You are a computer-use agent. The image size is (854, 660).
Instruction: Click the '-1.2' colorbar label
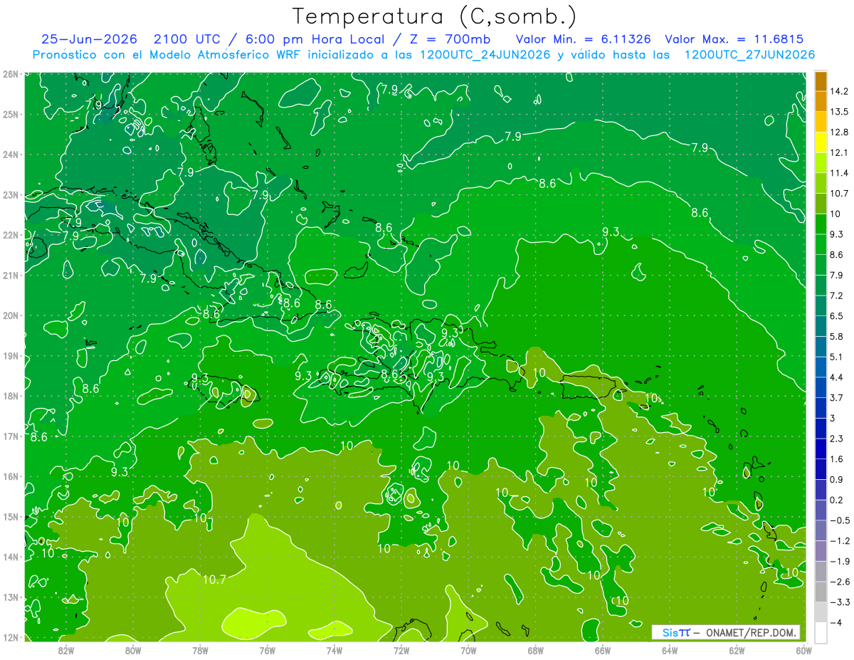(x=839, y=540)
